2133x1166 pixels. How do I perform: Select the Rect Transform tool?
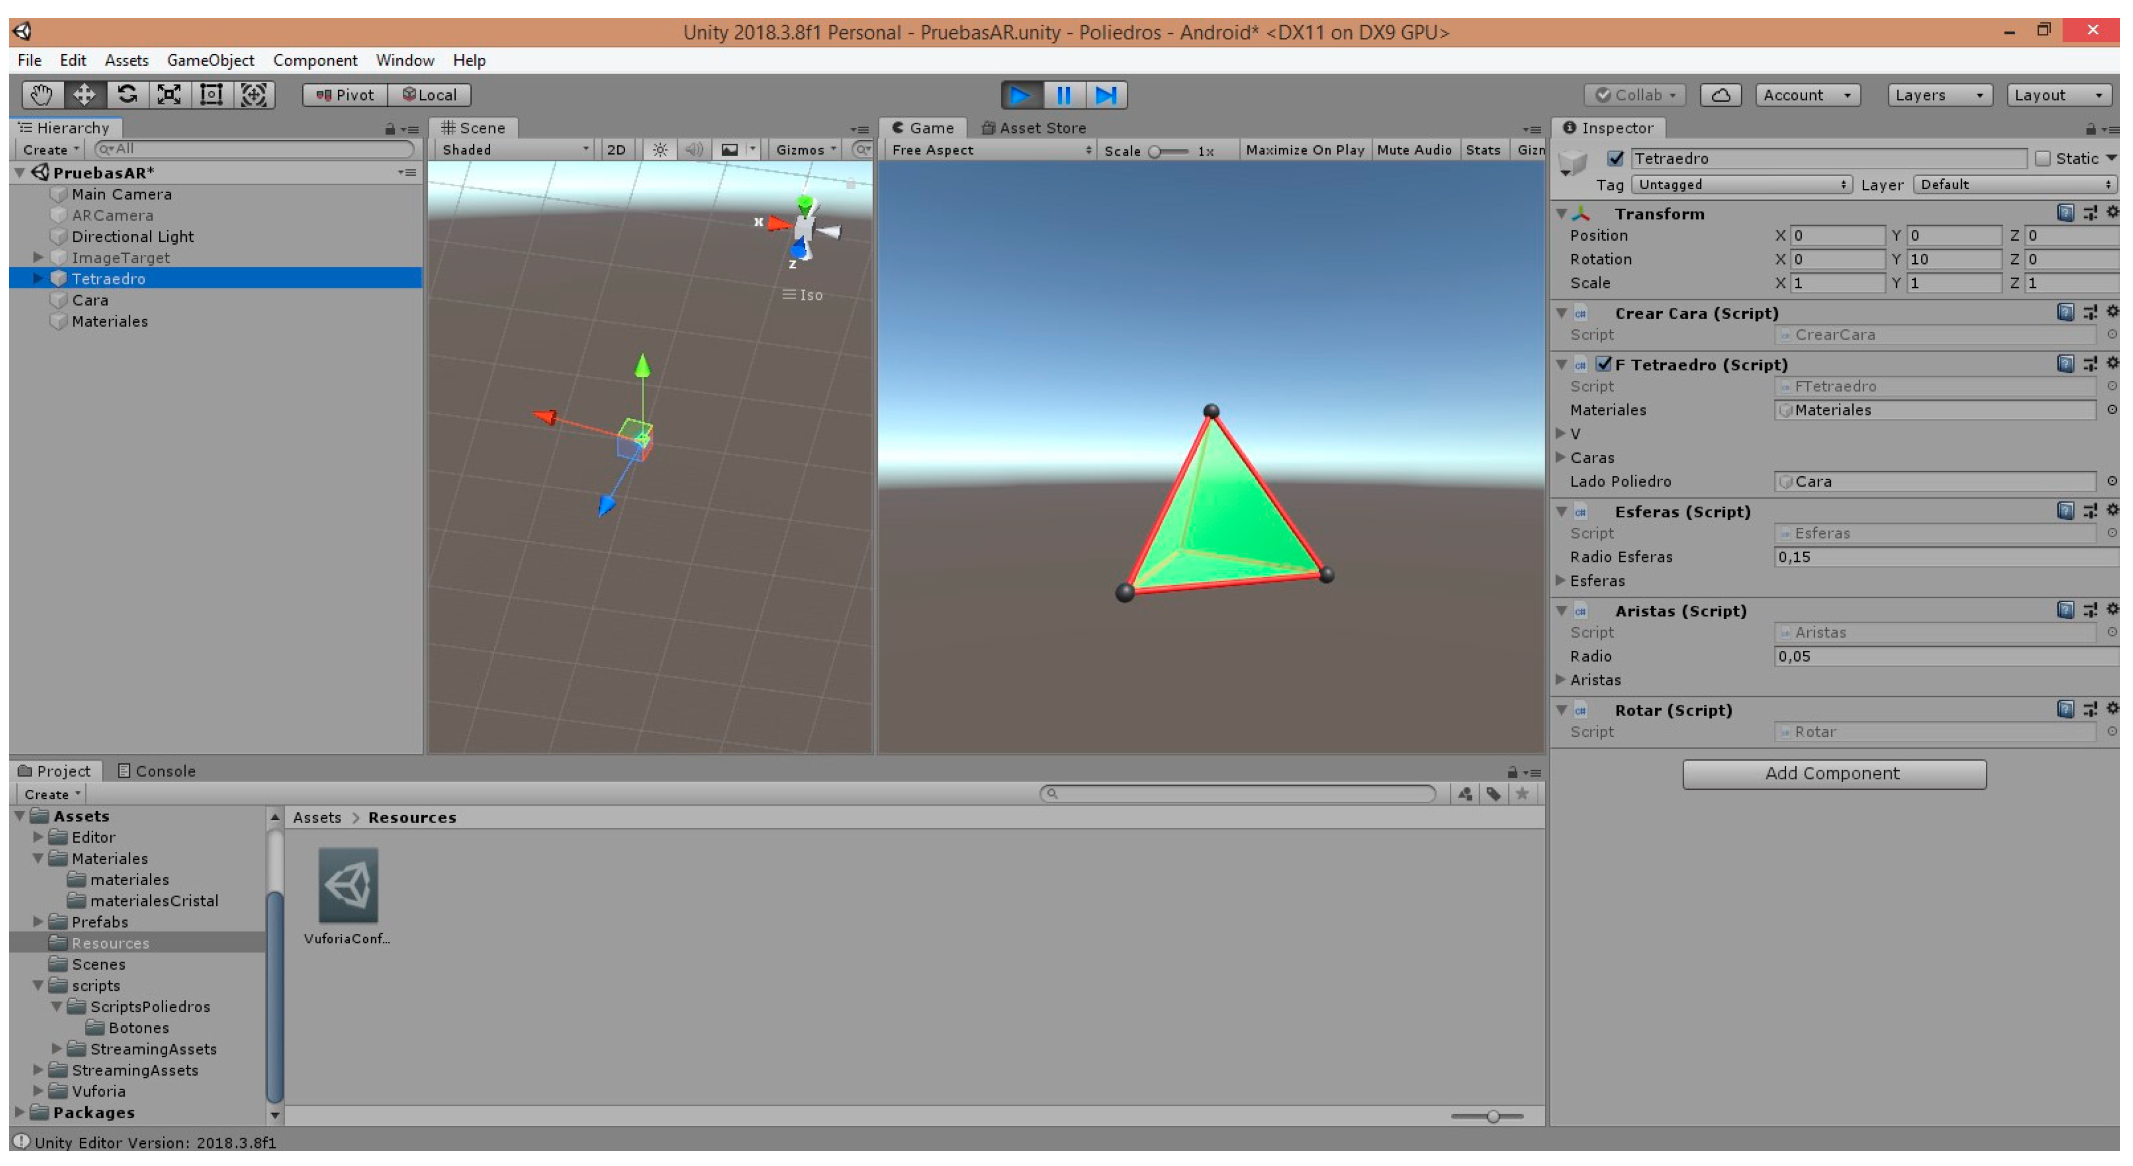[x=211, y=94]
